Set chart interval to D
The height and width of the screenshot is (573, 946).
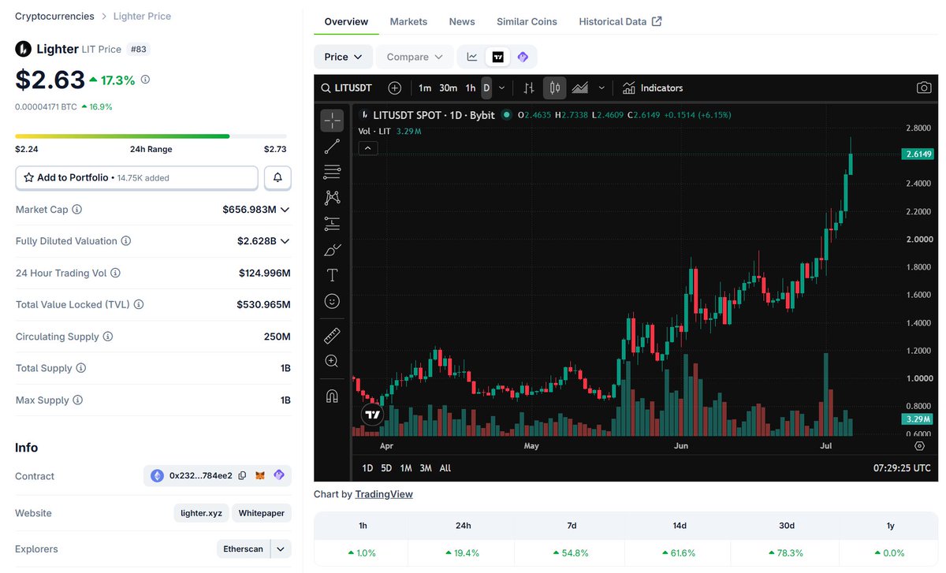point(486,87)
